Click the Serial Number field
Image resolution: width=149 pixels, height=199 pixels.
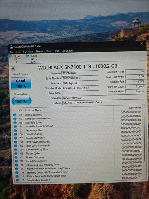click(80, 78)
